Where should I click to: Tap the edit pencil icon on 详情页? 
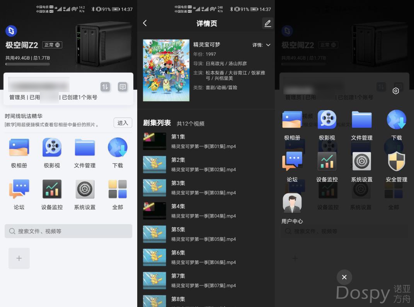point(268,23)
